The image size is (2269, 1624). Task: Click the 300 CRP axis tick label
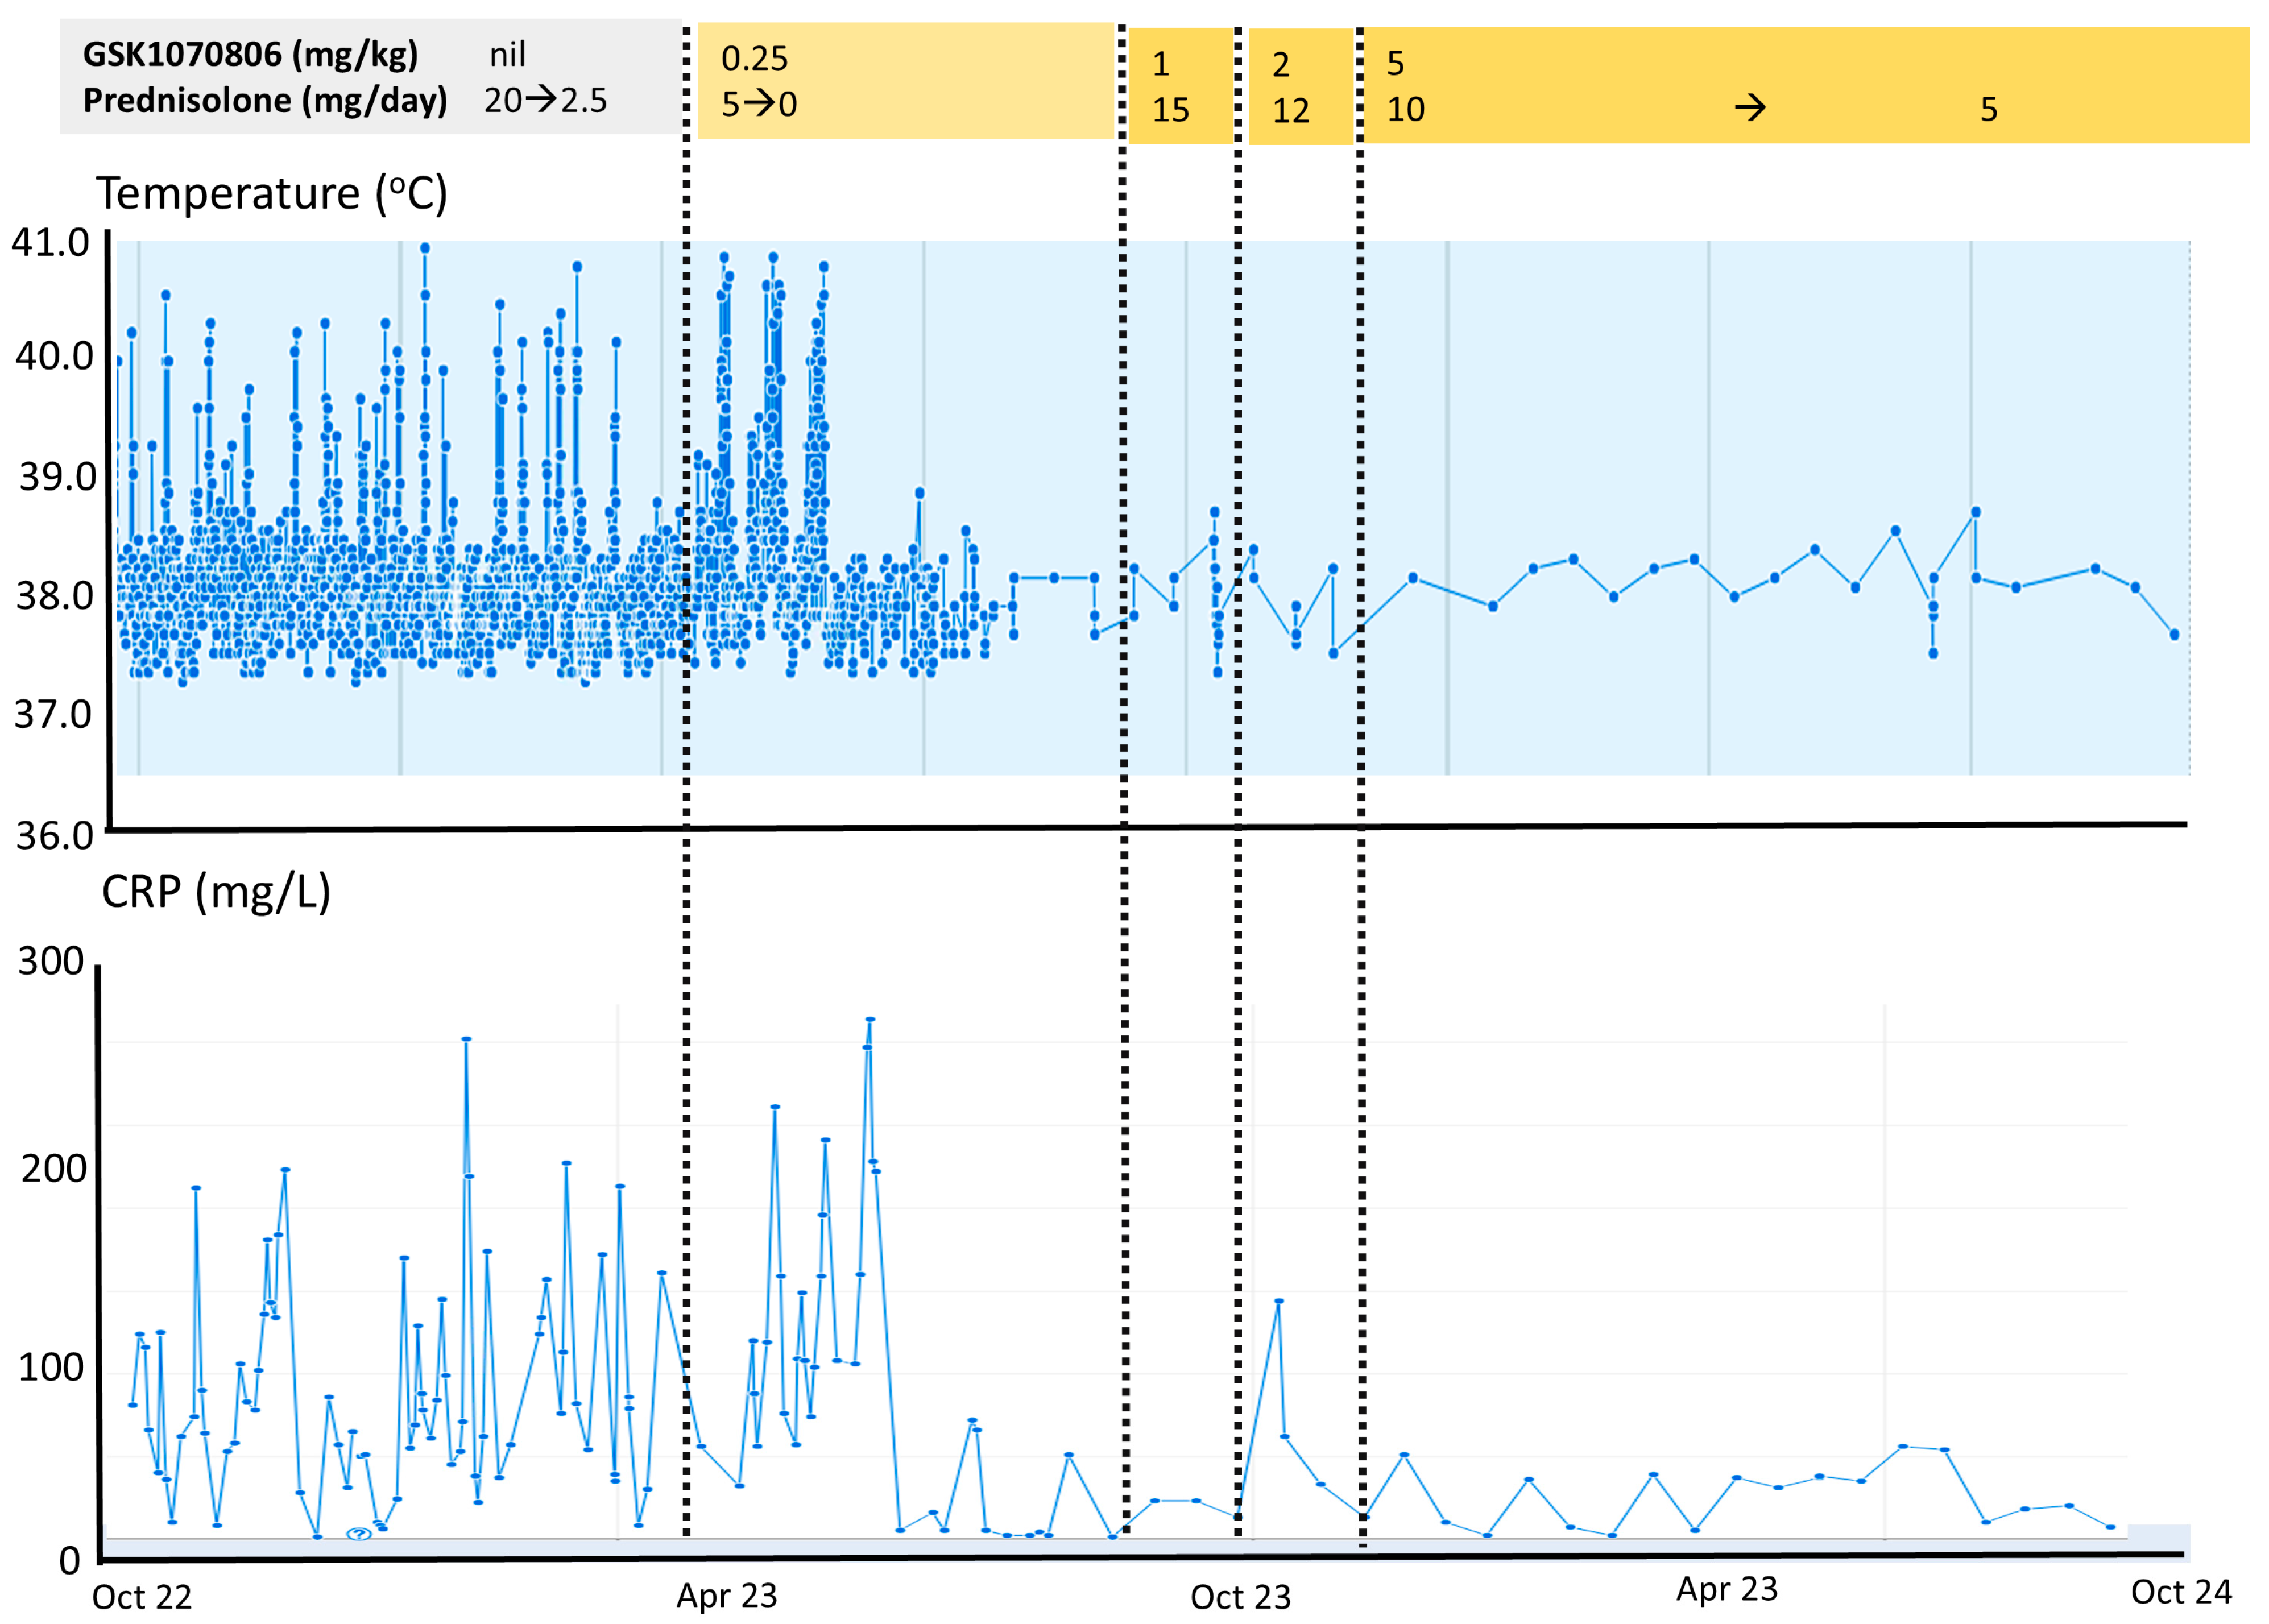50,961
